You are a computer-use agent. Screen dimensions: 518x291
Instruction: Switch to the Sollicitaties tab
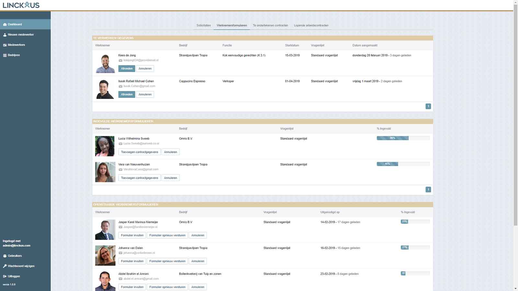tap(203, 26)
